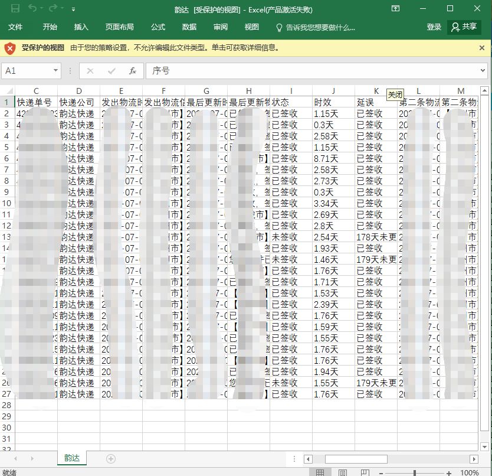This screenshot has width=492, height=476.
Task: Click horizontal scrollbar left arrow
Action: pos(308,459)
